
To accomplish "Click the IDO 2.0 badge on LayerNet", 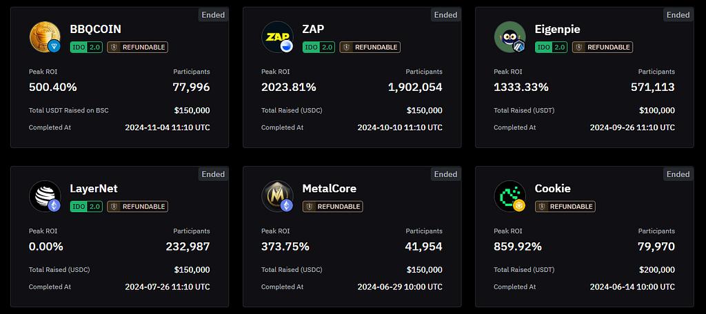I will [x=87, y=207].
